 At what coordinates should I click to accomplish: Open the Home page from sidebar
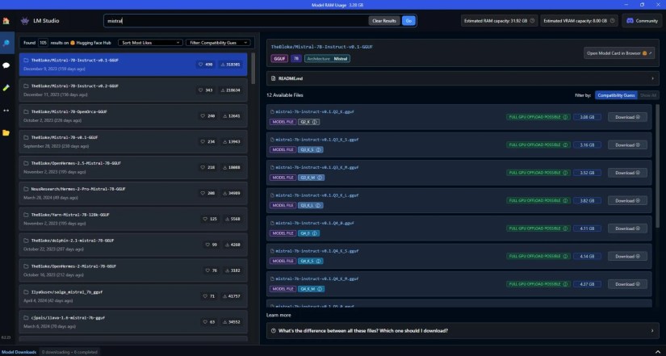(6, 21)
